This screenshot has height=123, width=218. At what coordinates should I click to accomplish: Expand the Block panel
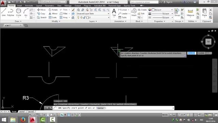point(139,21)
